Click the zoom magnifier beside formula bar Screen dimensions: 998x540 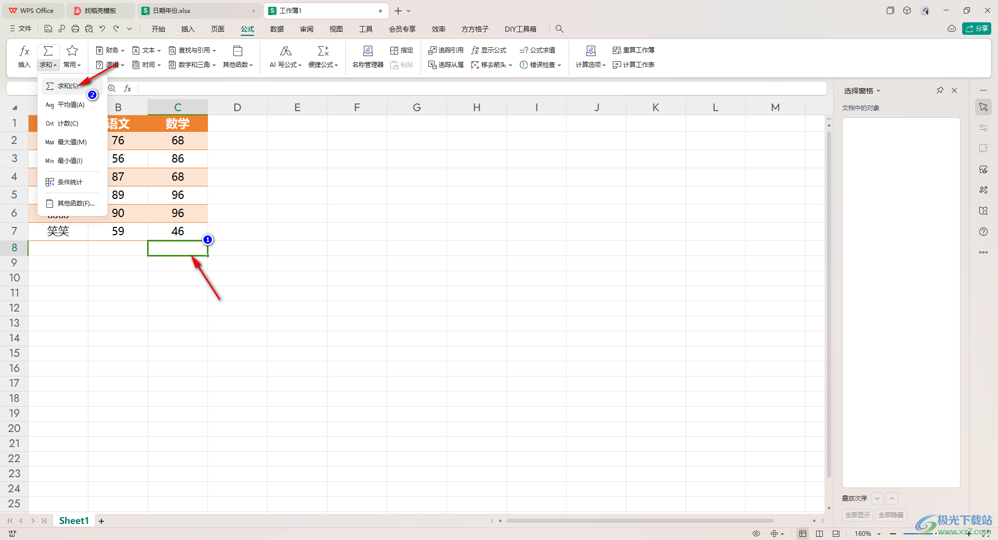tap(112, 89)
